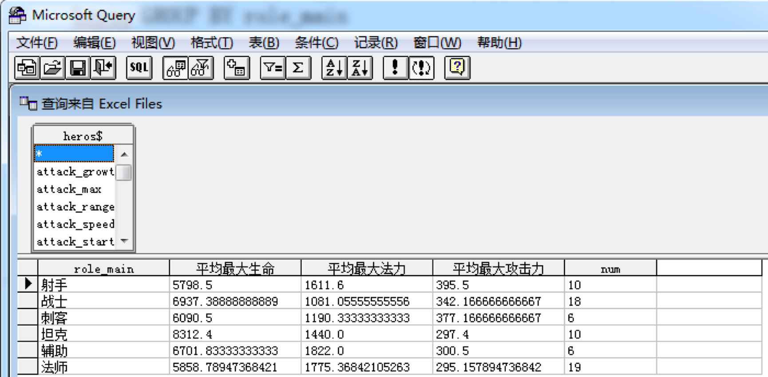Sort ascending with the A-Z icon

pyautogui.click(x=334, y=68)
